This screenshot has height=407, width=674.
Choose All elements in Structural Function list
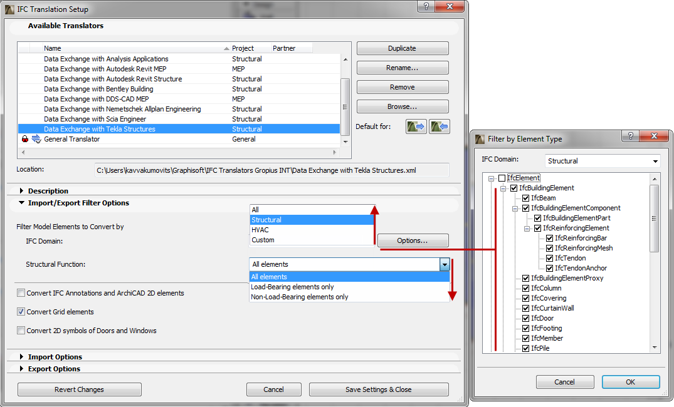pyautogui.click(x=349, y=277)
